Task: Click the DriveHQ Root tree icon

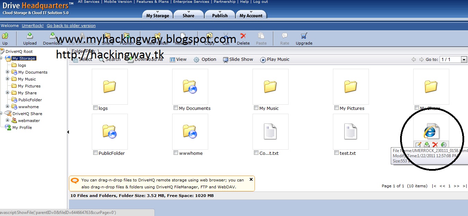Action: coord(2,51)
